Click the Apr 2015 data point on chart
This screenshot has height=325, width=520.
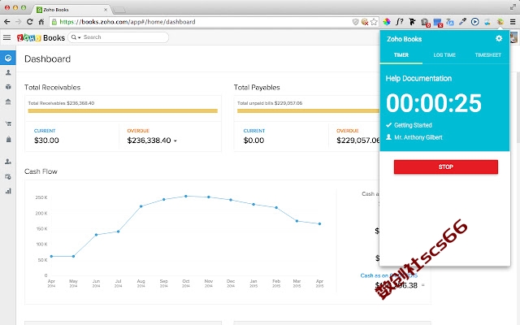click(x=319, y=224)
